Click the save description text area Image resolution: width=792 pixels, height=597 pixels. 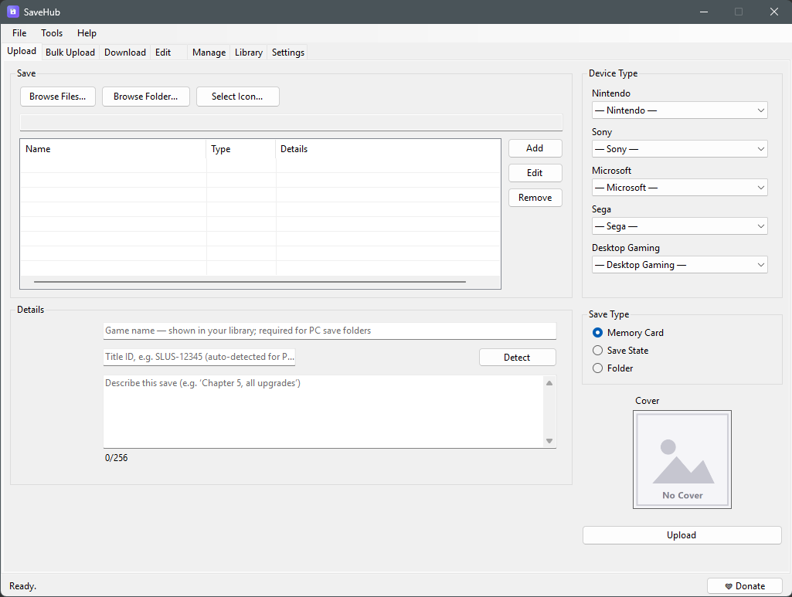tap(324, 412)
